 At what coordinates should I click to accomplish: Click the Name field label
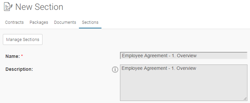click(12, 56)
